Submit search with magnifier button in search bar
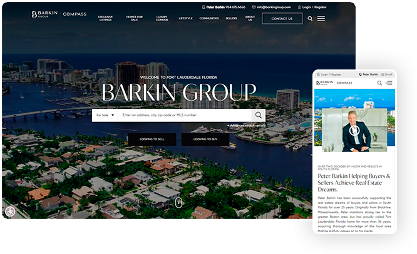This screenshot has width=417, height=254. click(258, 115)
